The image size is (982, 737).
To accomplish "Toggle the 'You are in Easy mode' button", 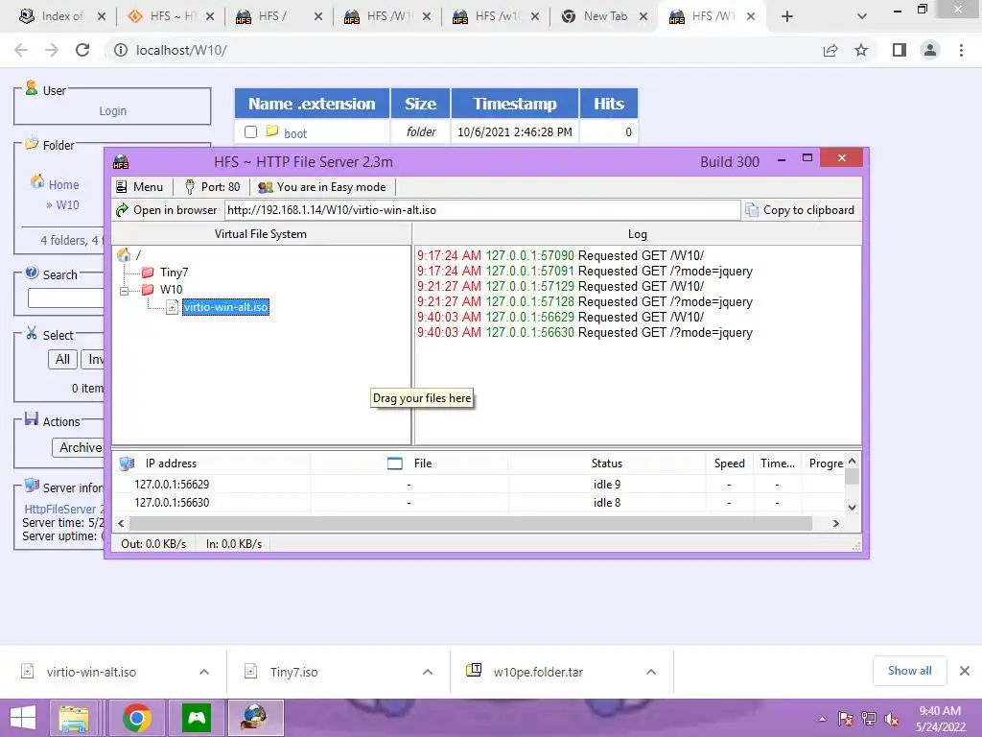I will pos(322,187).
